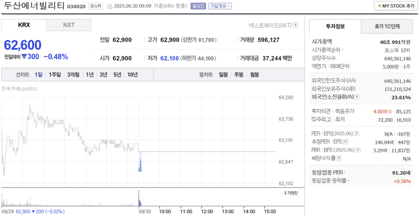Image resolution: width=420 pixels, height=216 pixels.
Task: Select the KRX tab
Action: coord(24,25)
